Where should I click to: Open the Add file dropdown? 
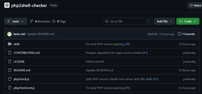[164, 21]
